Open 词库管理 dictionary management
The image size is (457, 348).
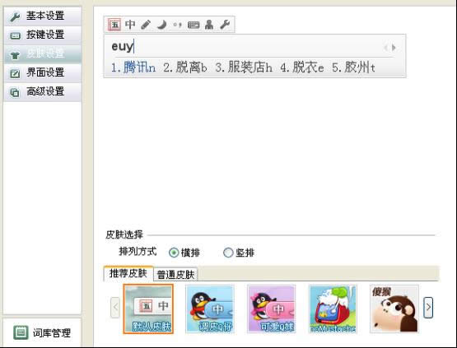(x=42, y=332)
